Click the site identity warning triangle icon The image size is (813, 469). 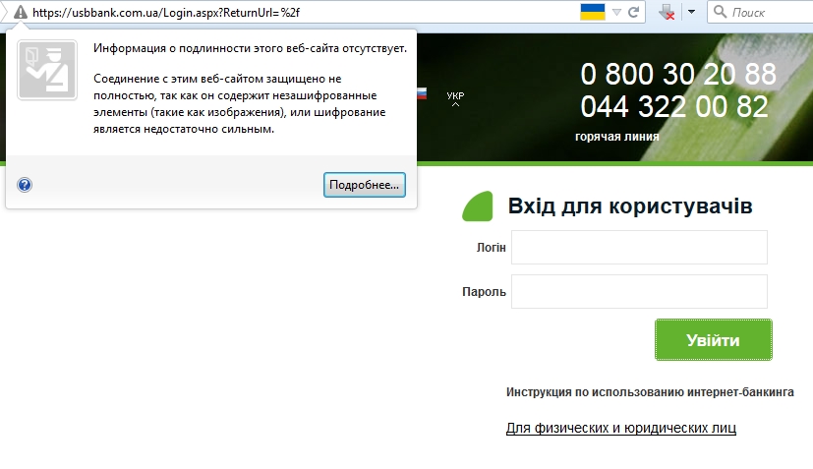(x=20, y=12)
